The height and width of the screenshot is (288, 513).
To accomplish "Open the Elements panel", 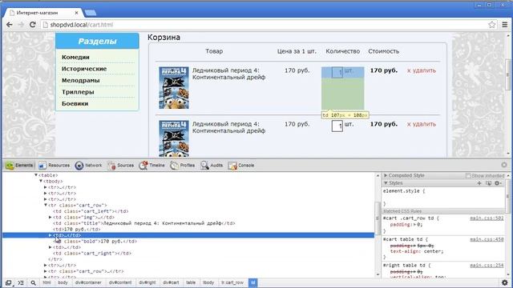I will click(19, 166).
